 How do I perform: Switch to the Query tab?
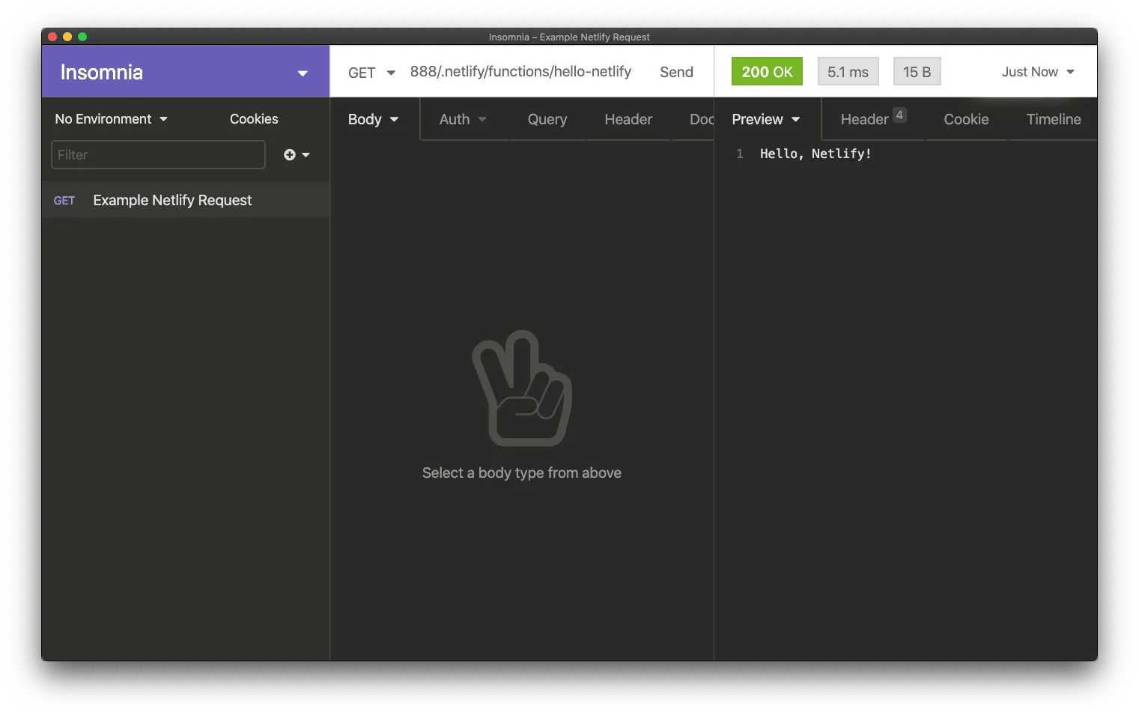click(547, 119)
